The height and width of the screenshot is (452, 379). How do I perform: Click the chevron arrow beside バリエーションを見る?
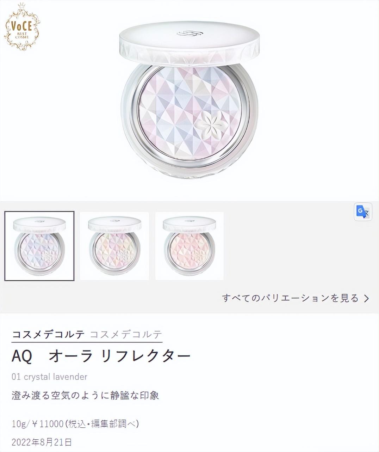(x=366, y=299)
